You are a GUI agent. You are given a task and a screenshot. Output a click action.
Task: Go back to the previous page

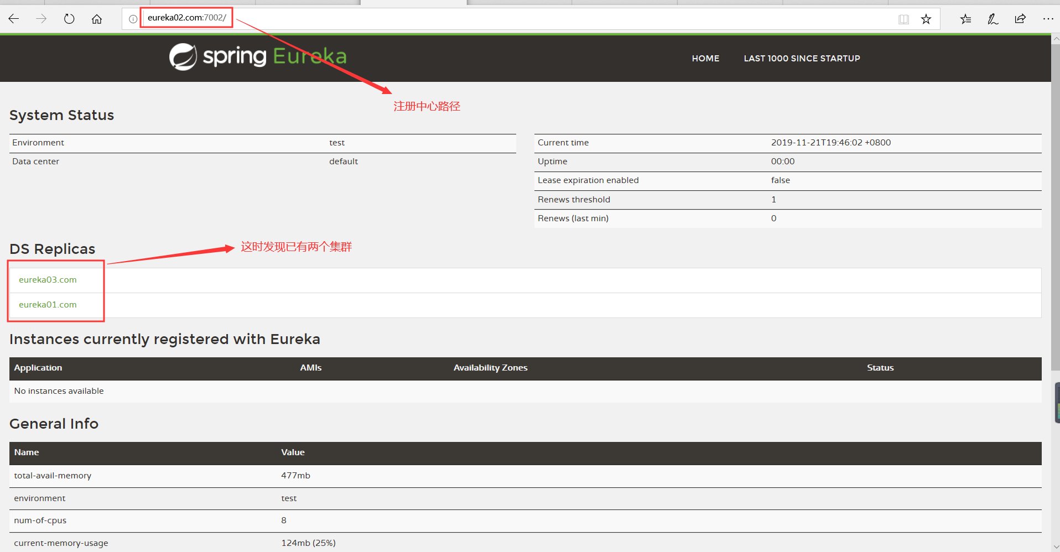(x=14, y=19)
